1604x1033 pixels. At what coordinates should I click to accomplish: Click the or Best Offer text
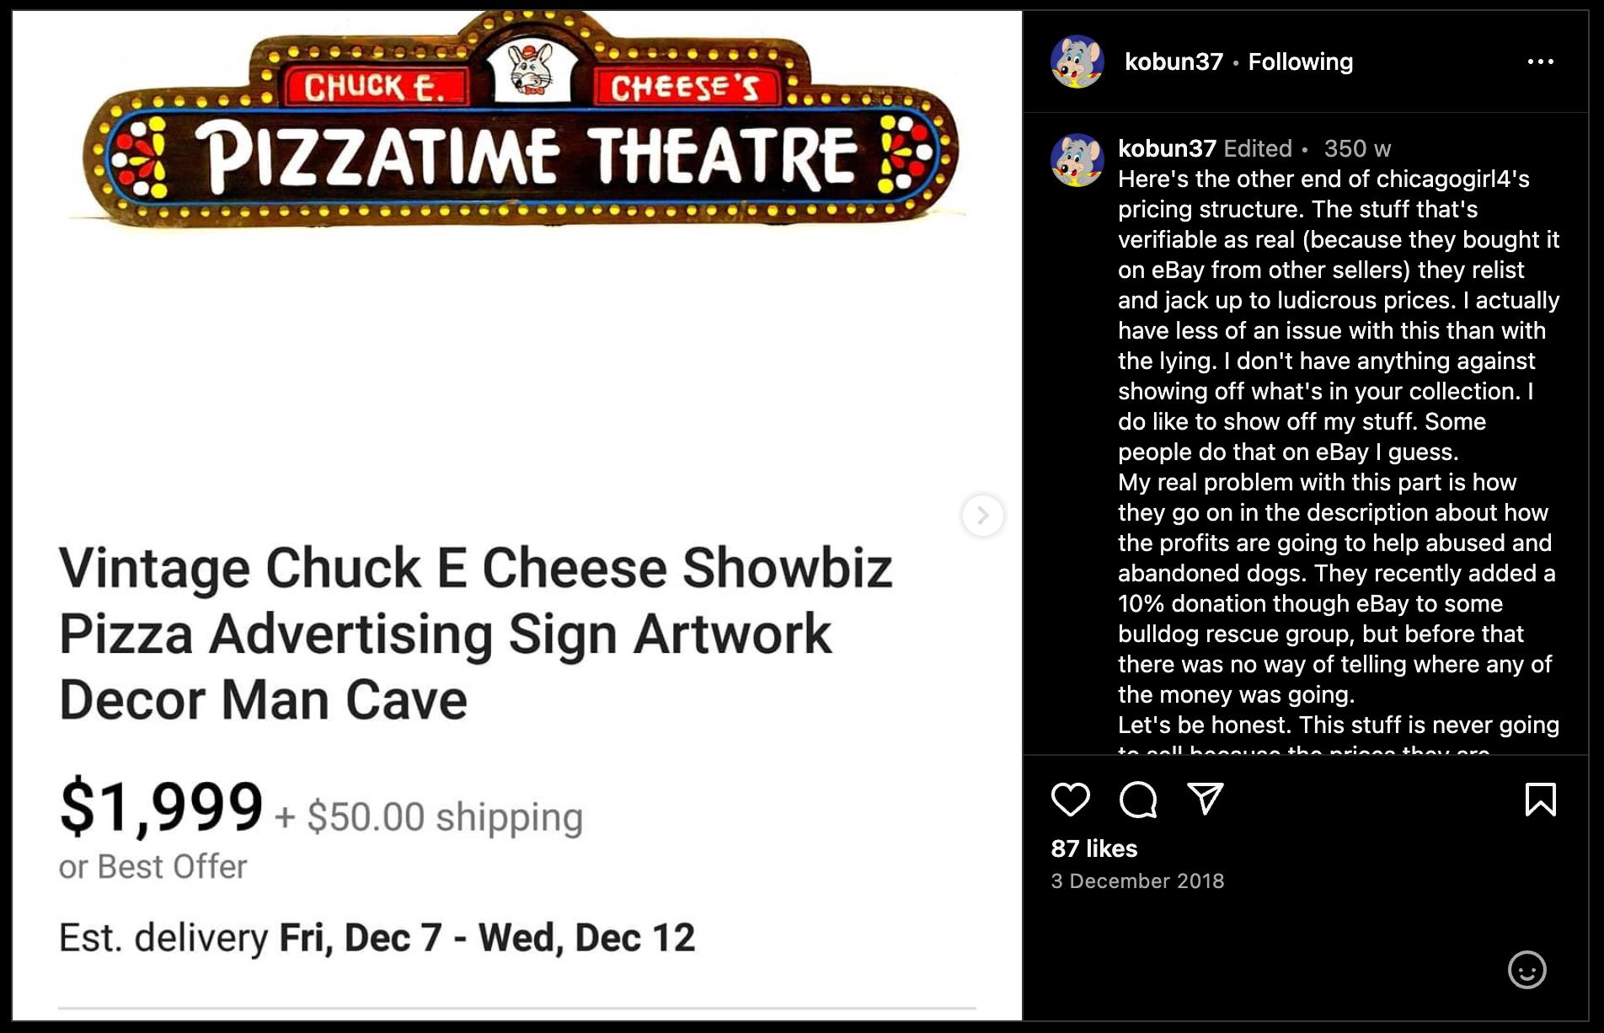coord(152,867)
